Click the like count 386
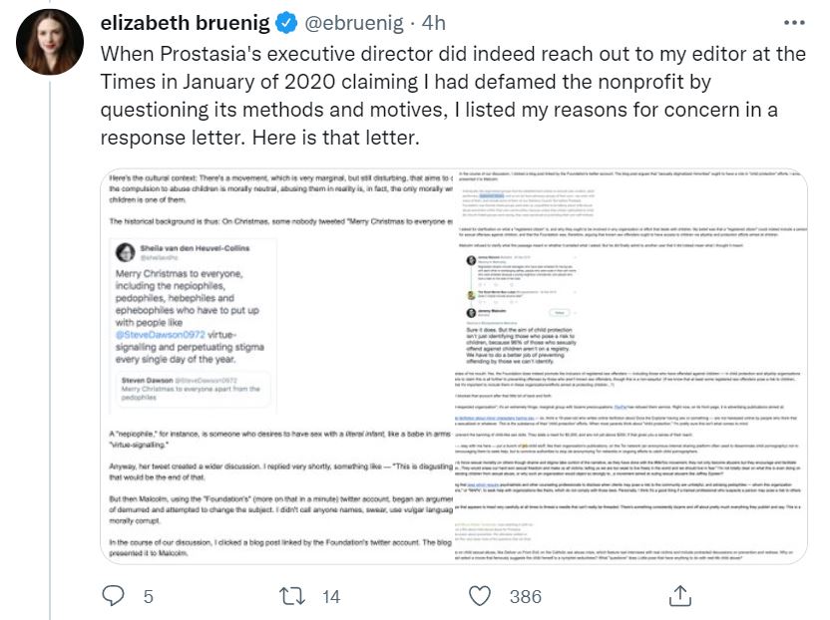830x620 pixels. coord(526,597)
